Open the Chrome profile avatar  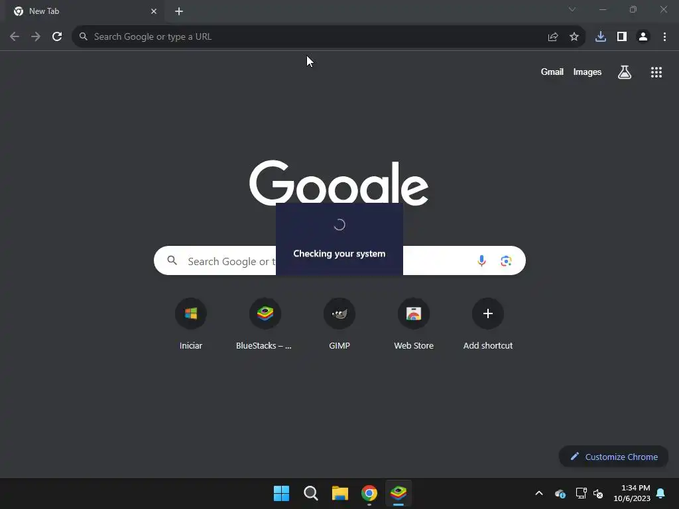click(x=643, y=37)
